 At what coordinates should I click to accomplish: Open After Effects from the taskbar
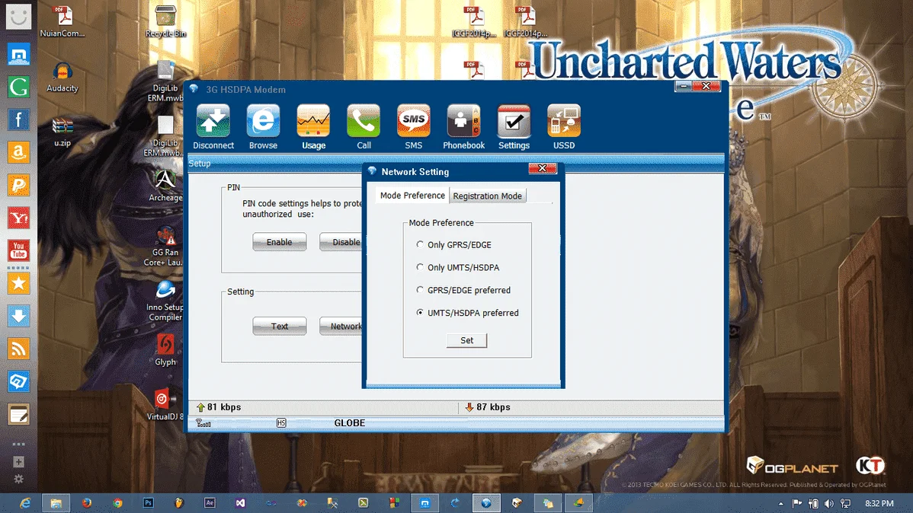pyautogui.click(x=210, y=503)
